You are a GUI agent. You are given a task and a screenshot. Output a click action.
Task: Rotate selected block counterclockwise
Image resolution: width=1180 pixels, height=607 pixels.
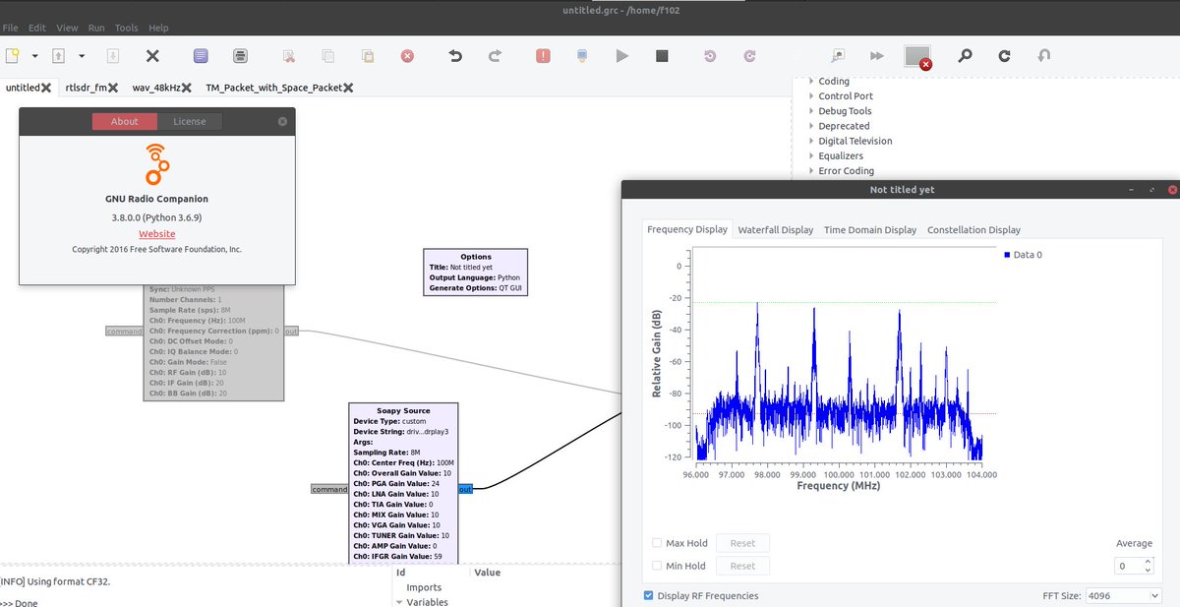click(710, 56)
